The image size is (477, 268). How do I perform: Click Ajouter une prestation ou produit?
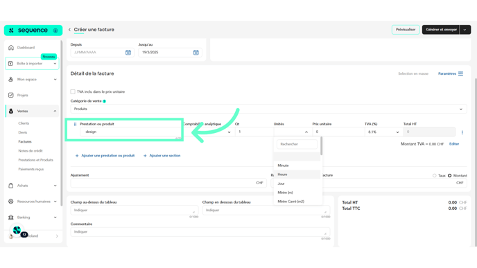click(108, 156)
